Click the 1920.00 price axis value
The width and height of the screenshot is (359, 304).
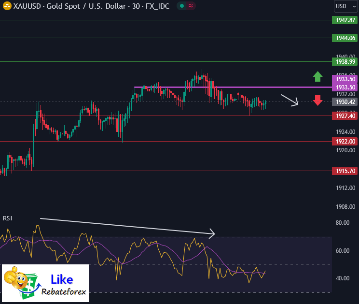pyautogui.click(x=345, y=150)
